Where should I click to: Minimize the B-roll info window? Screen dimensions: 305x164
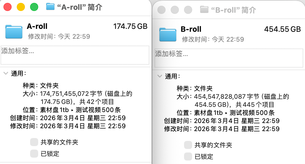coord(175,10)
